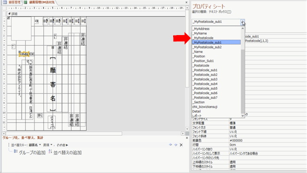Toggle property sheet object selector dropdown arrow
Viewport: 307px width, 173px height.
click(x=243, y=22)
